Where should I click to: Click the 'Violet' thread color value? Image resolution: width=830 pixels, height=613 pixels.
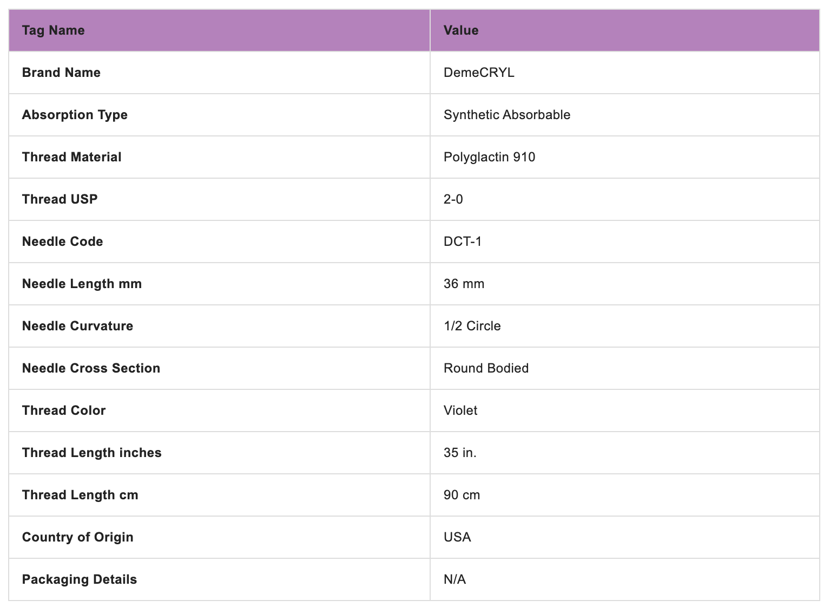[x=460, y=410]
